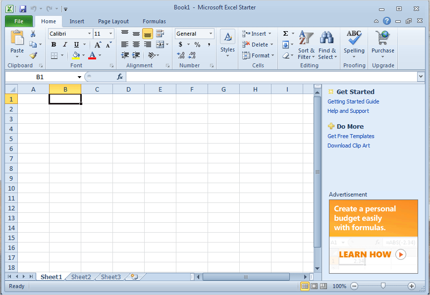Open Microsoft Excel Help question mark
430x295 pixels.
(387, 21)
